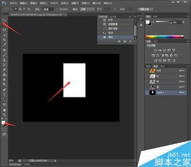
Task: Open the Channels panel flyout menu
Action: tap(188, 66)
